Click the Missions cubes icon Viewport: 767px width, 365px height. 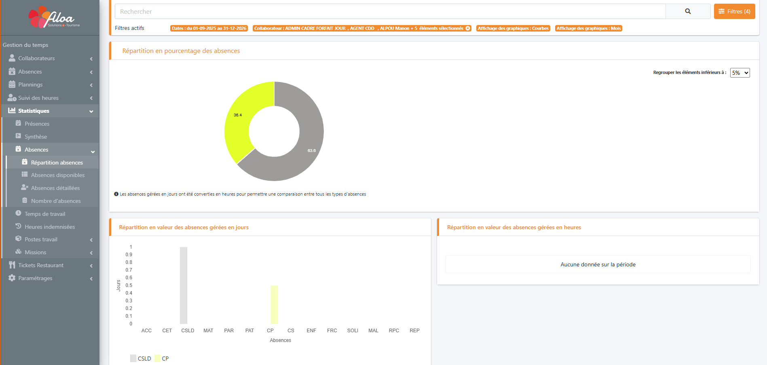[x=18, y=252]
